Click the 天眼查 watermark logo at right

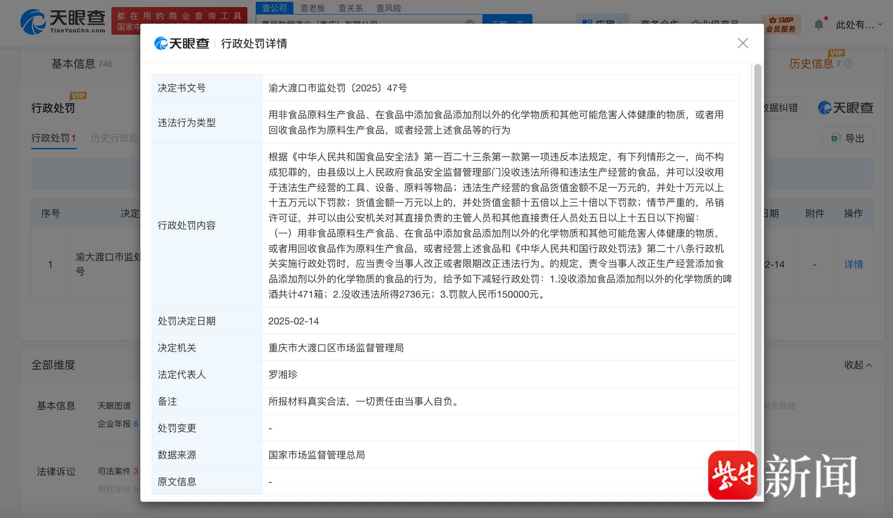pos(845,108)
